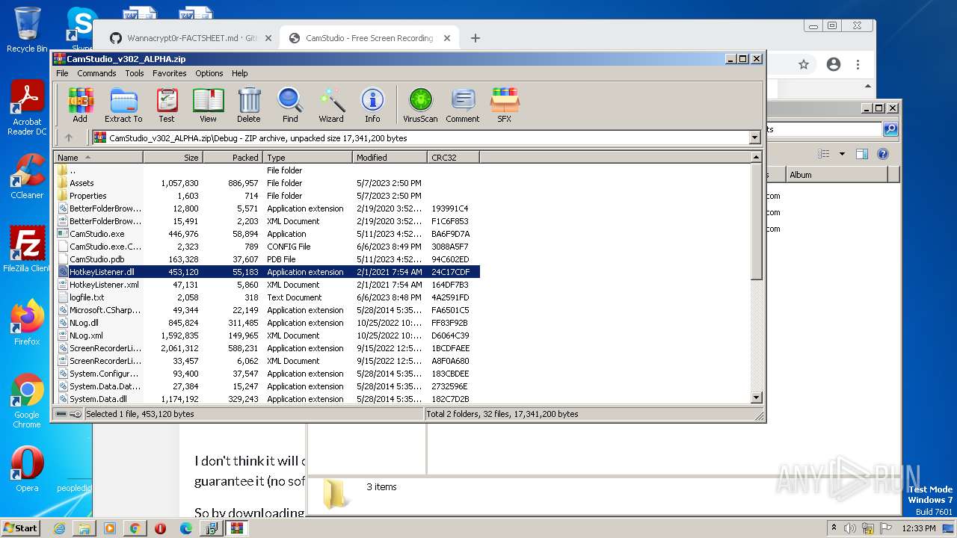
Task: Select NLog.dll file row
Action: [x=267, y=323]
